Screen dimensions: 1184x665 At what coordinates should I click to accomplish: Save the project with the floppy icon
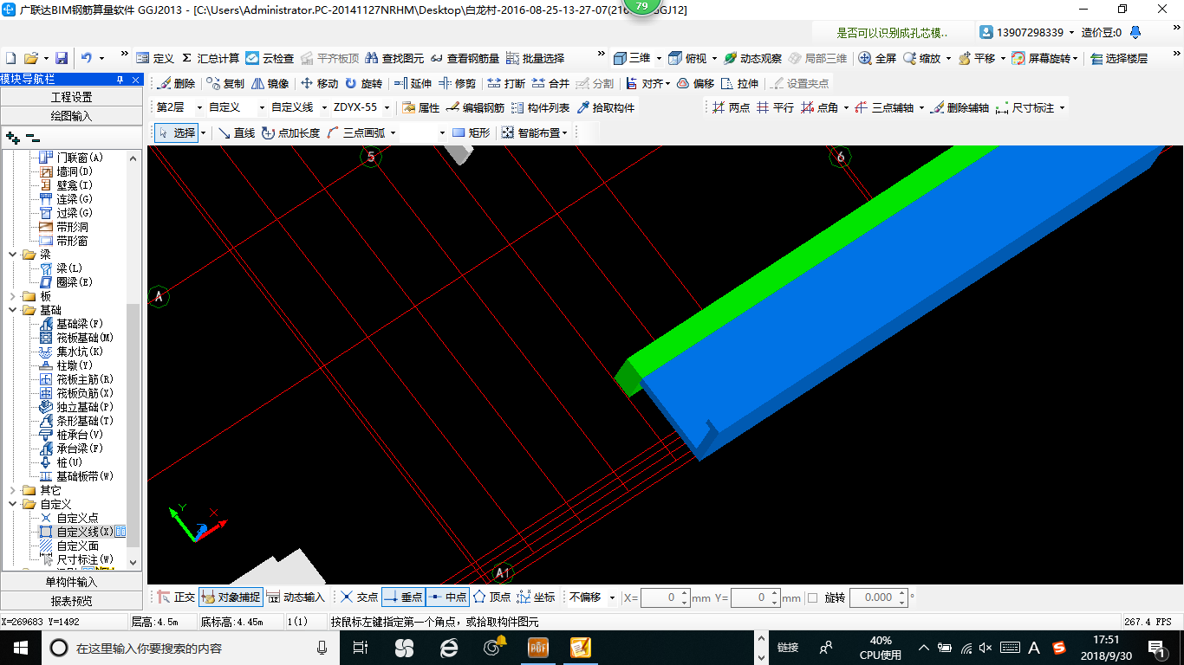(x=62, y=58)
